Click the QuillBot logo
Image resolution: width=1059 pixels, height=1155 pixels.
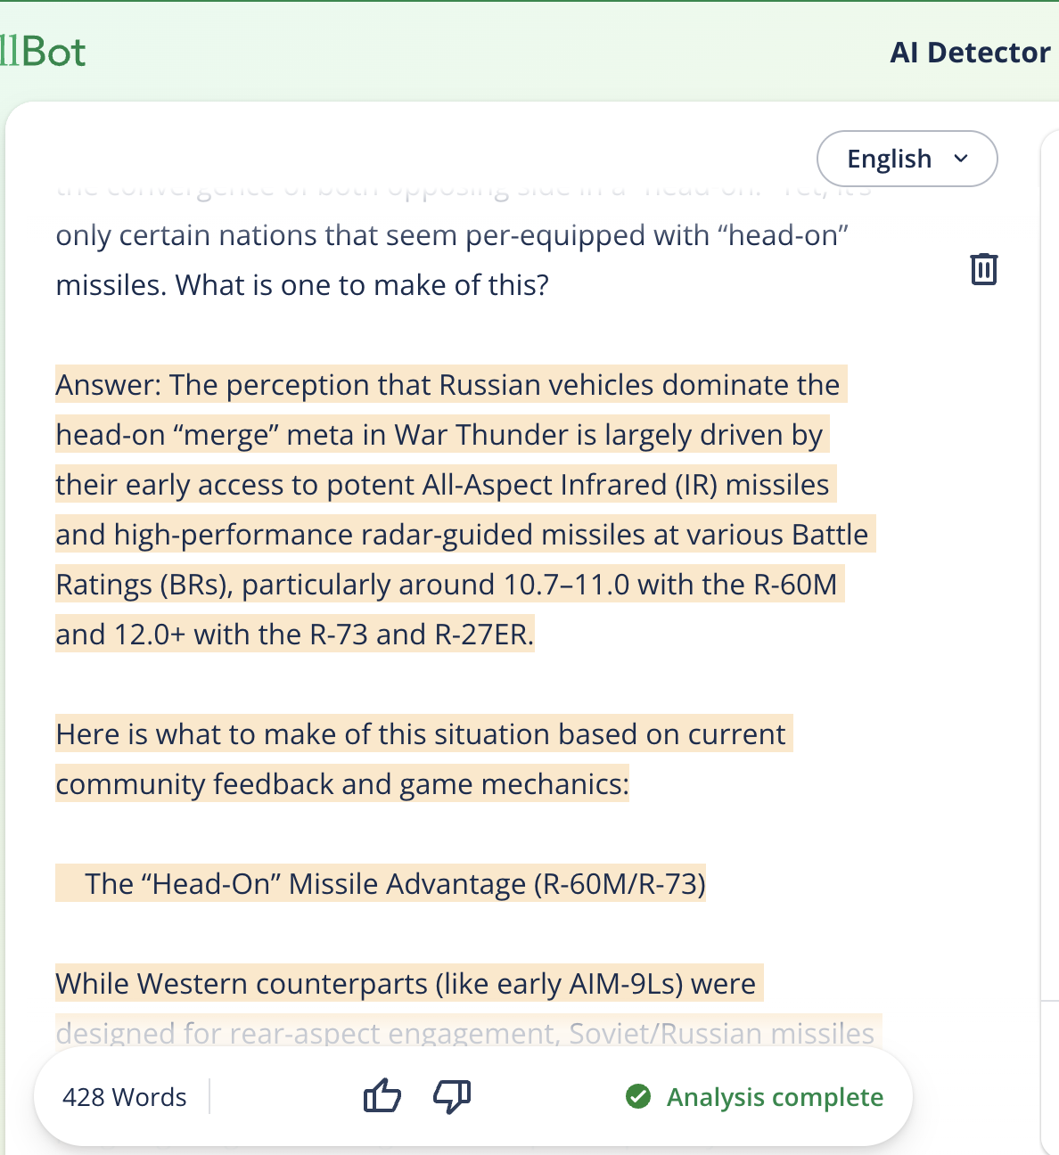(x=43, y=53)
